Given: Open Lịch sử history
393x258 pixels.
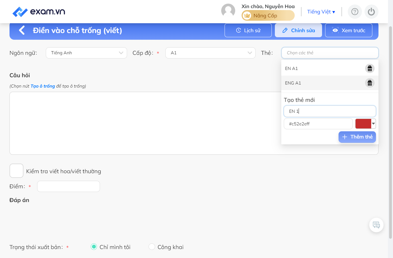Looking at the screenshot, I should coord(248,30).
